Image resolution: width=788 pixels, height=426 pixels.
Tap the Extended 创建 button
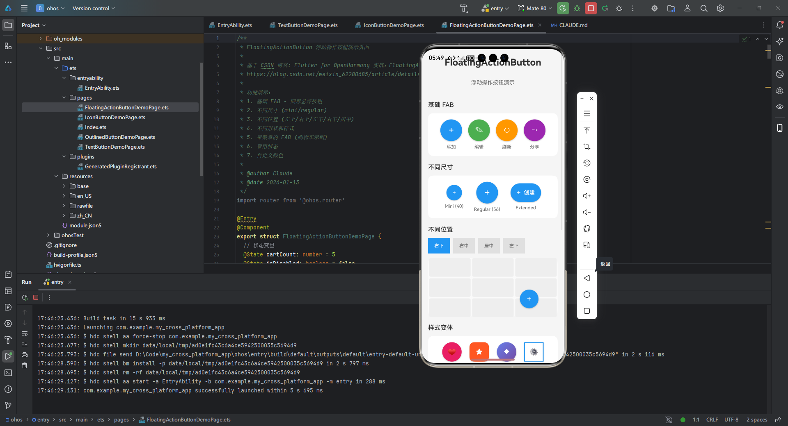526,193
